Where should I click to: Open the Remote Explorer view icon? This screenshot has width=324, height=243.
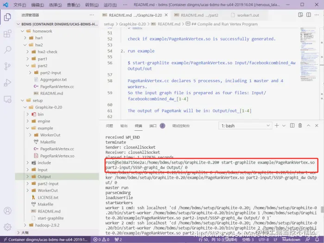tap(7, 99)
